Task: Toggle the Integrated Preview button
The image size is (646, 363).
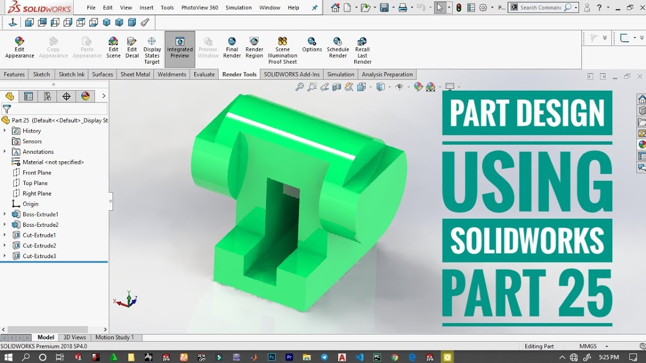Action: click(180, 48)
